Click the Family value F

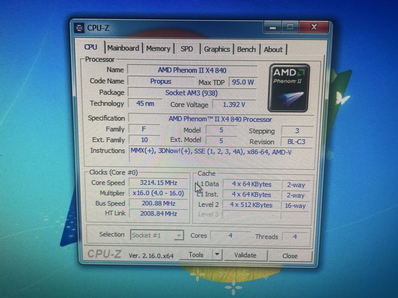point(144,129)
